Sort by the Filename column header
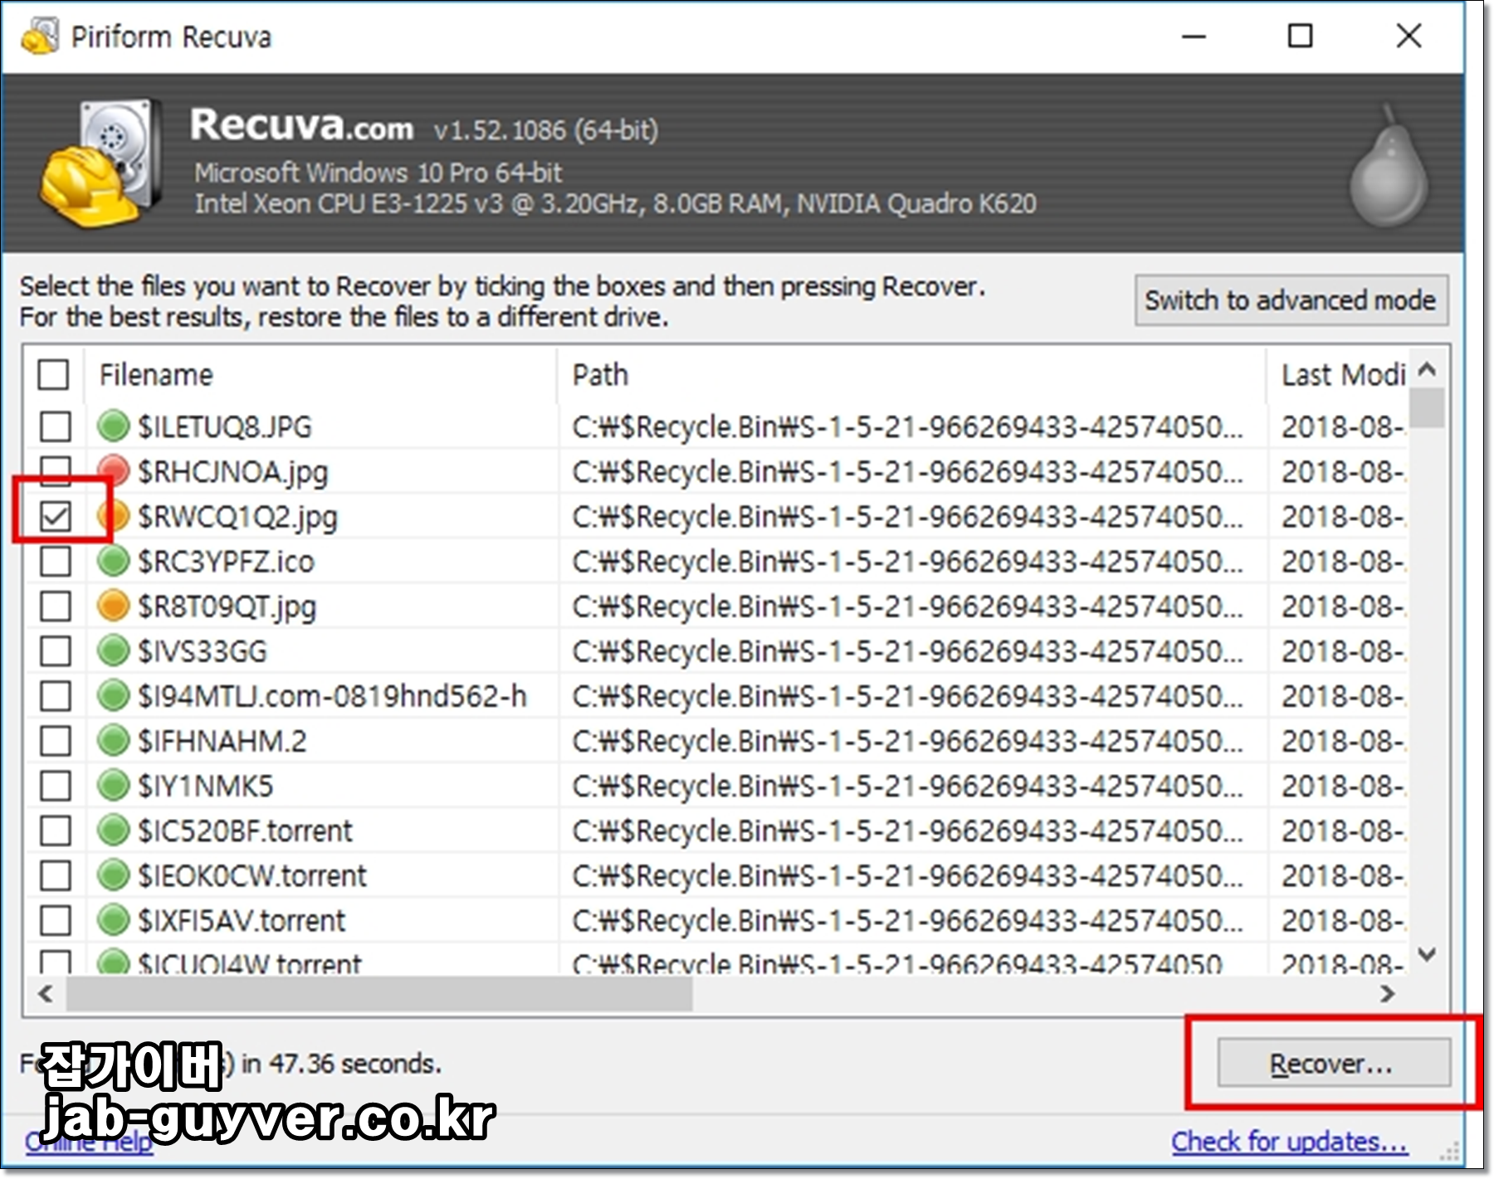 321,375
